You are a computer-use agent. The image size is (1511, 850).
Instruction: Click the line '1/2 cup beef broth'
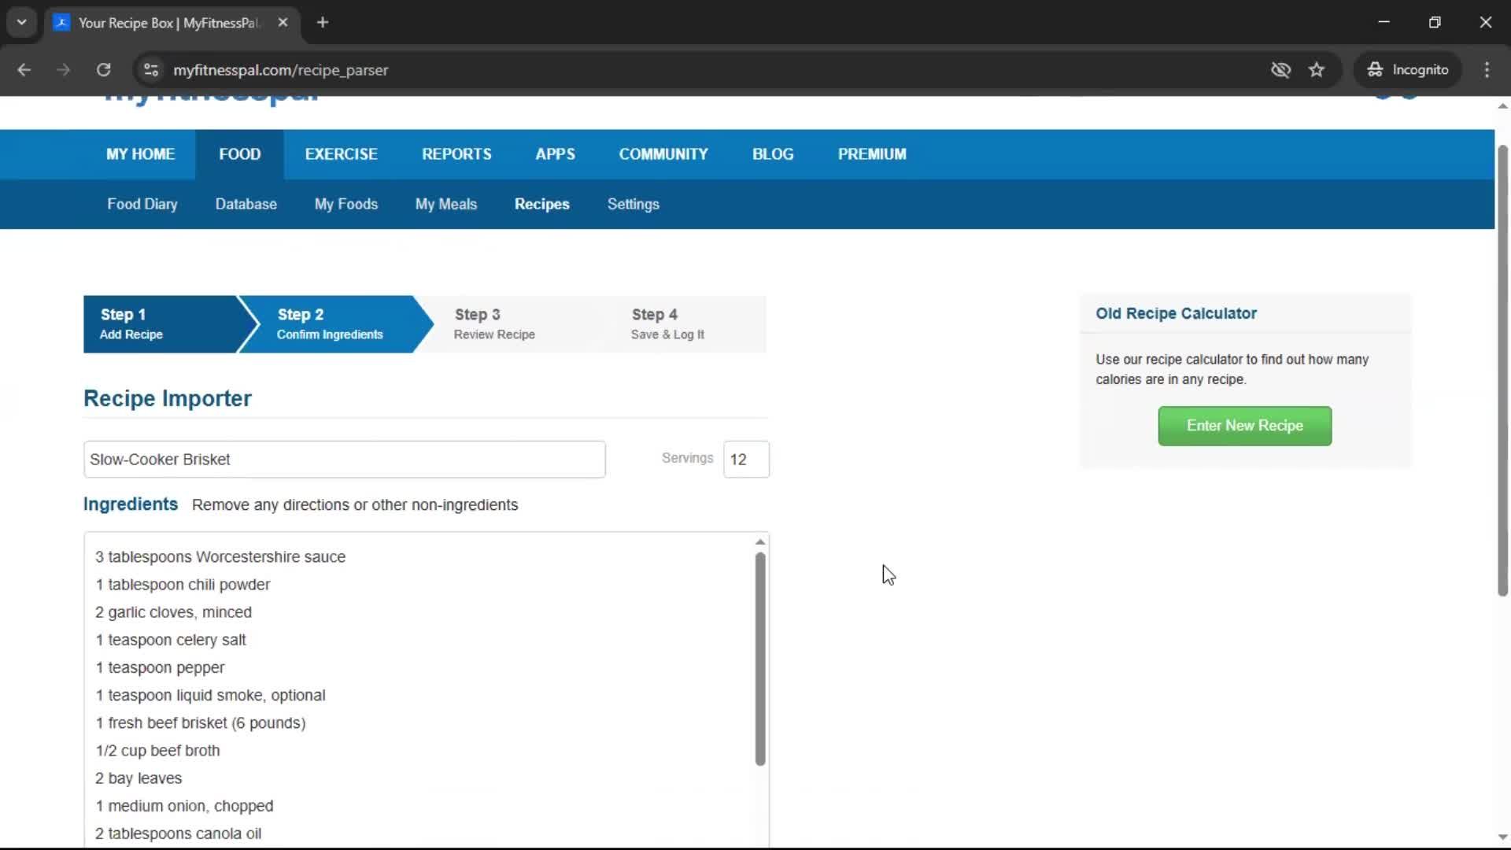[157, 751]
